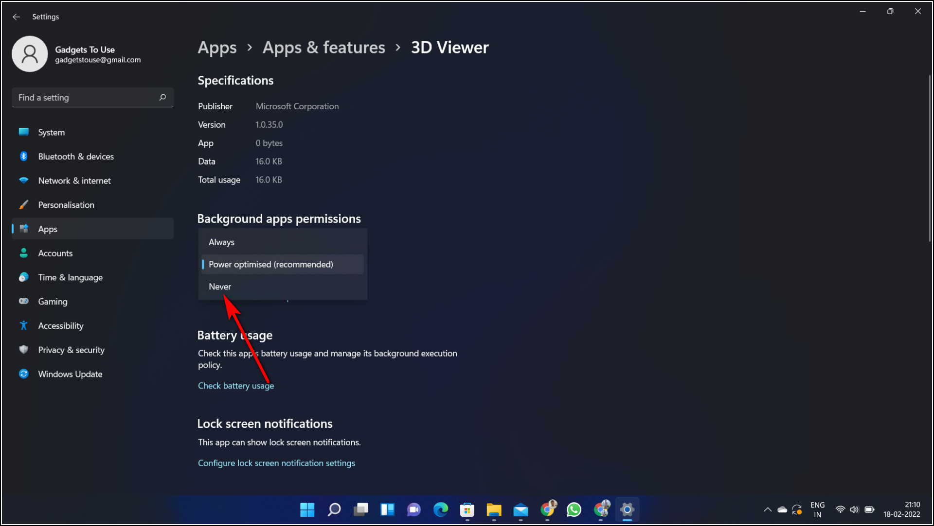Go to Apps & features breadcrumb
Viewport: 934px width, 526px height.
(x=323, y=47)
